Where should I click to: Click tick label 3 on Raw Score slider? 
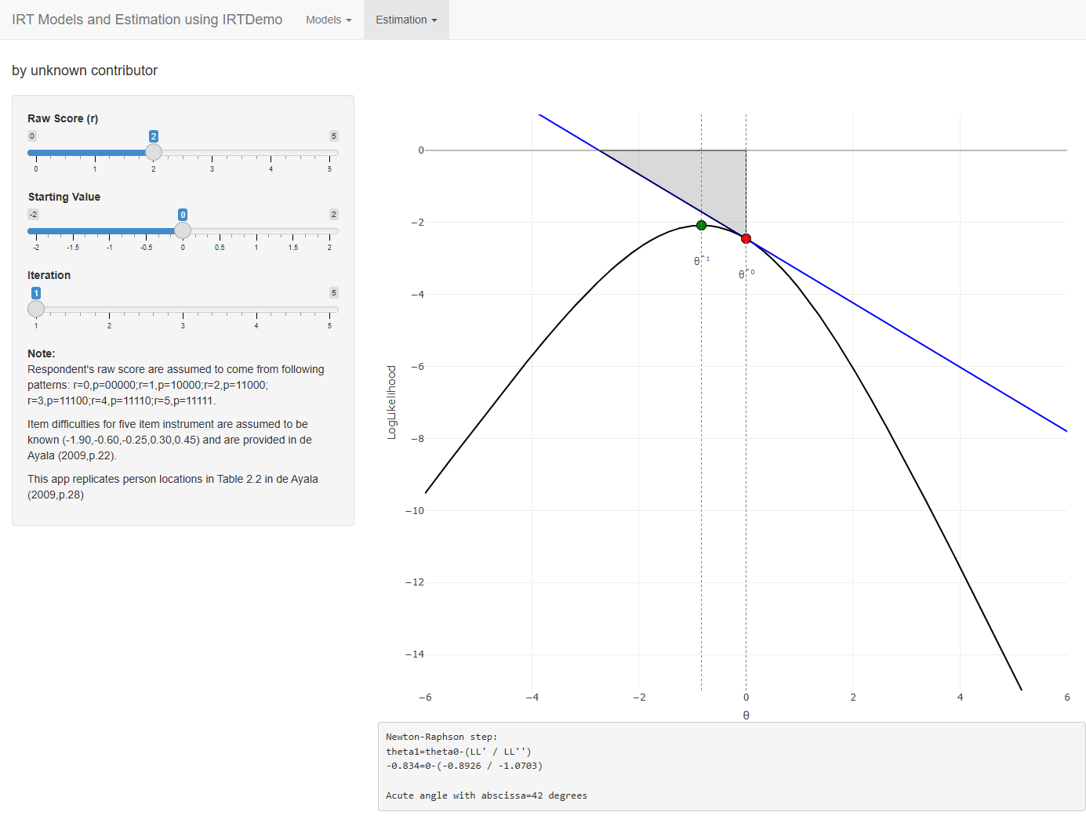click(212, 169)
